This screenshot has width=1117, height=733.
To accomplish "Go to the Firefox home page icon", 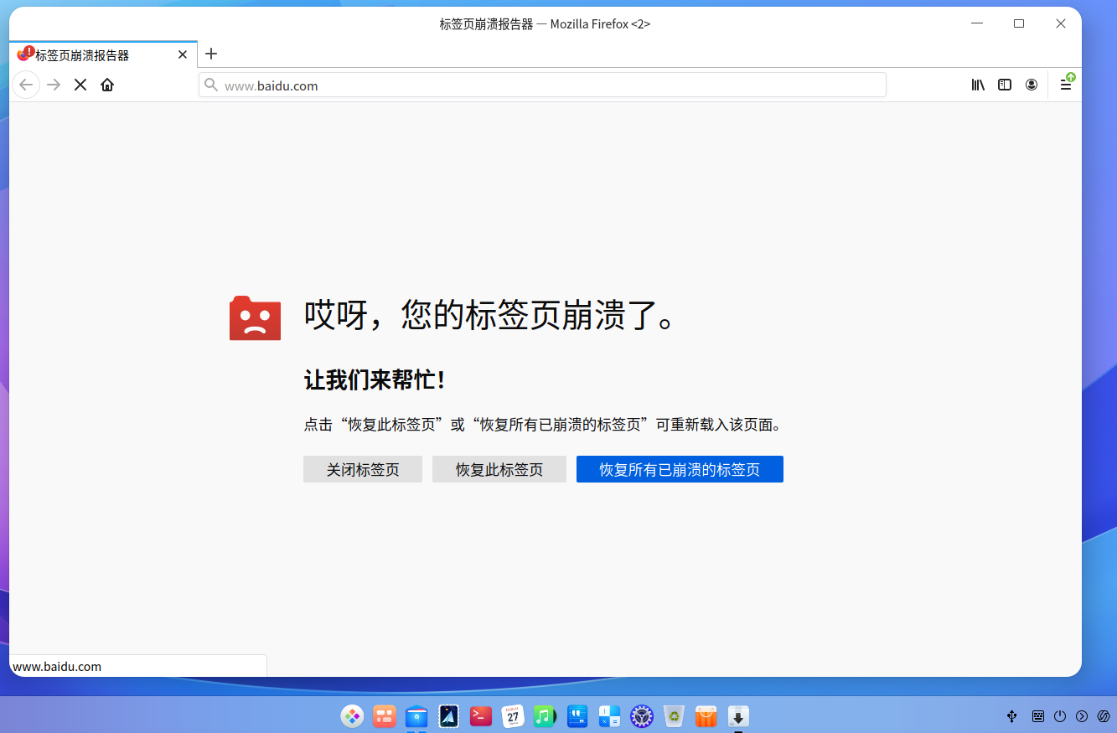I will pos(107,85).
